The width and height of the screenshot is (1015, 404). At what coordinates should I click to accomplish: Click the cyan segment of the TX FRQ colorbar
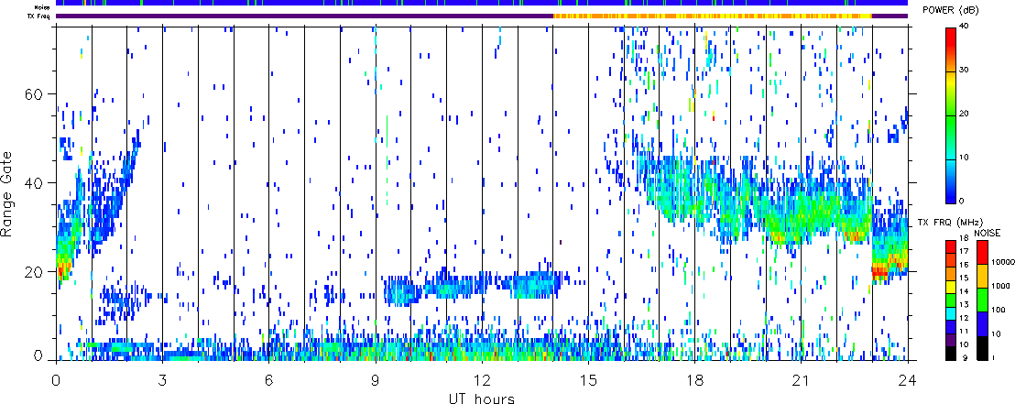pyautogui.click(x=951, y=313)
